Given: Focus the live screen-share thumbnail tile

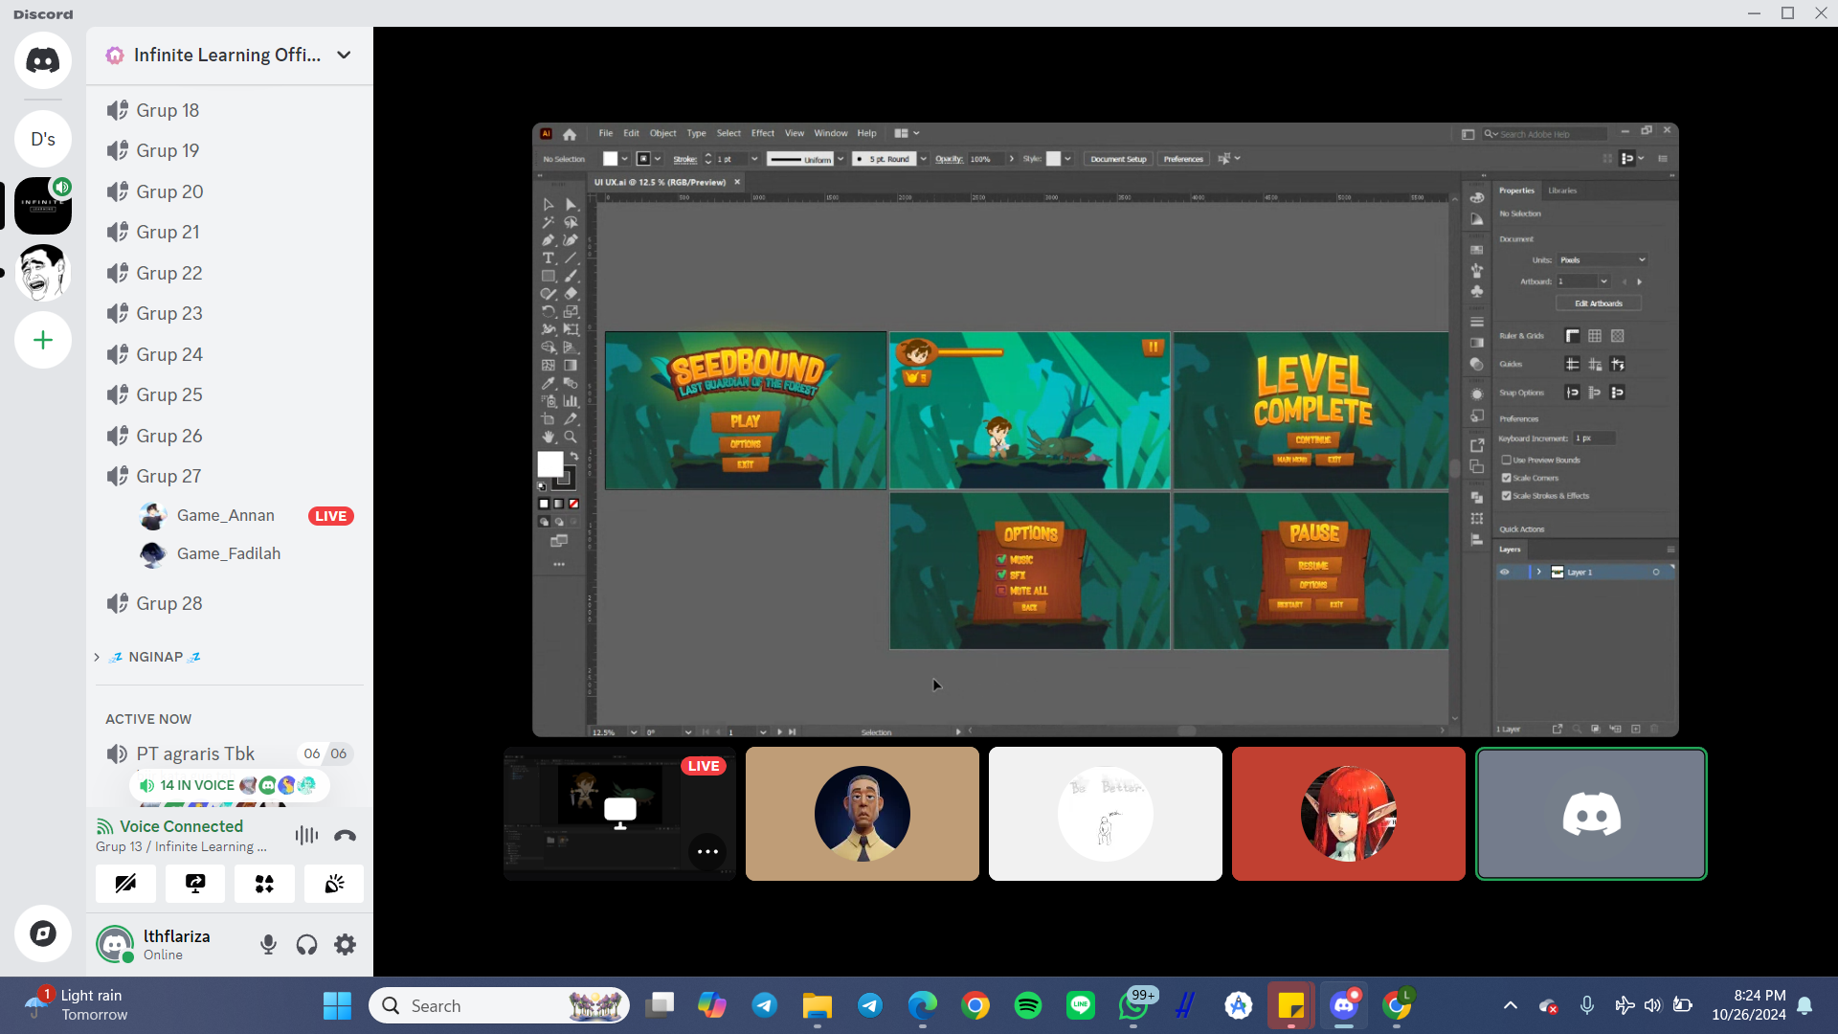Looking at the screenshot, I should (x=619, y=814).
